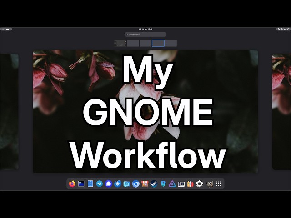This screenshot has height=218, width=291.
Task: Show all applications grid button
Action: 219,183
